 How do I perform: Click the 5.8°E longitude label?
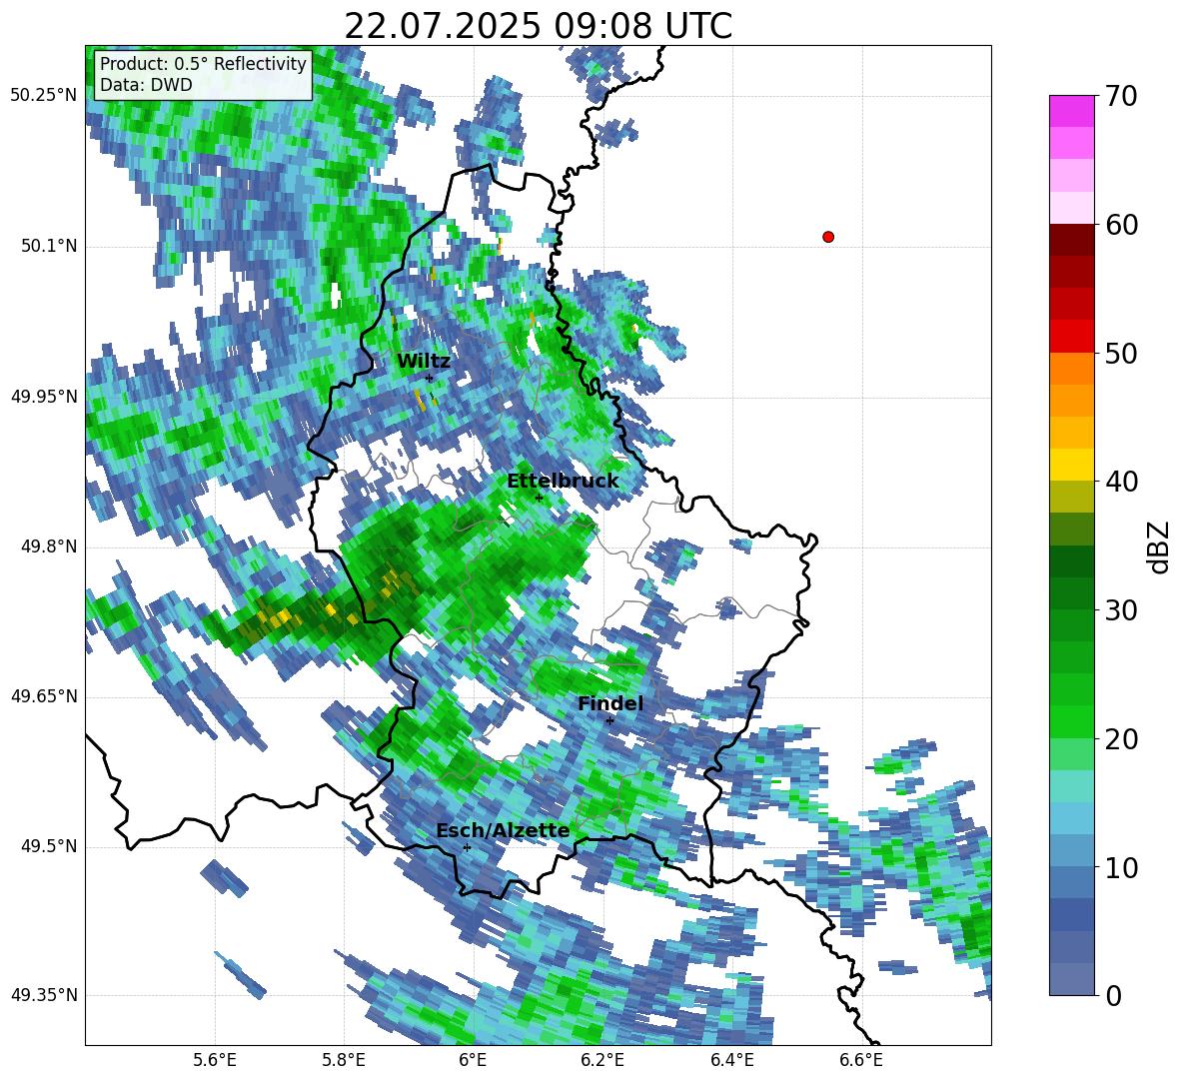344,1060
